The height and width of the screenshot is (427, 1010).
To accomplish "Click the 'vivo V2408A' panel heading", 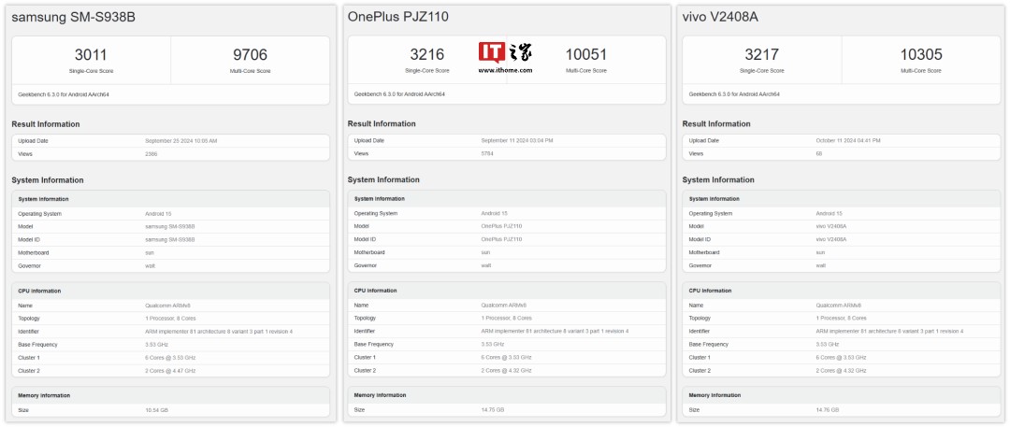I will (x=719, y=18).
